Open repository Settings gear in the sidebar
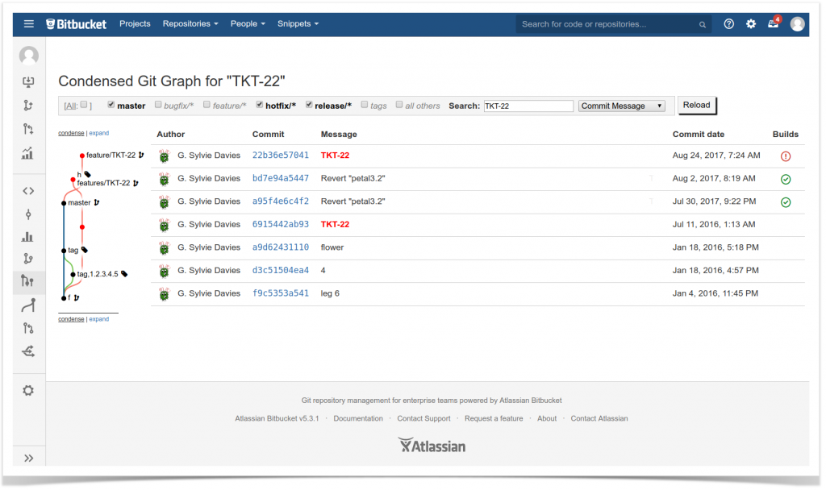This screenshot has width=826, height=490. [28, 390]
